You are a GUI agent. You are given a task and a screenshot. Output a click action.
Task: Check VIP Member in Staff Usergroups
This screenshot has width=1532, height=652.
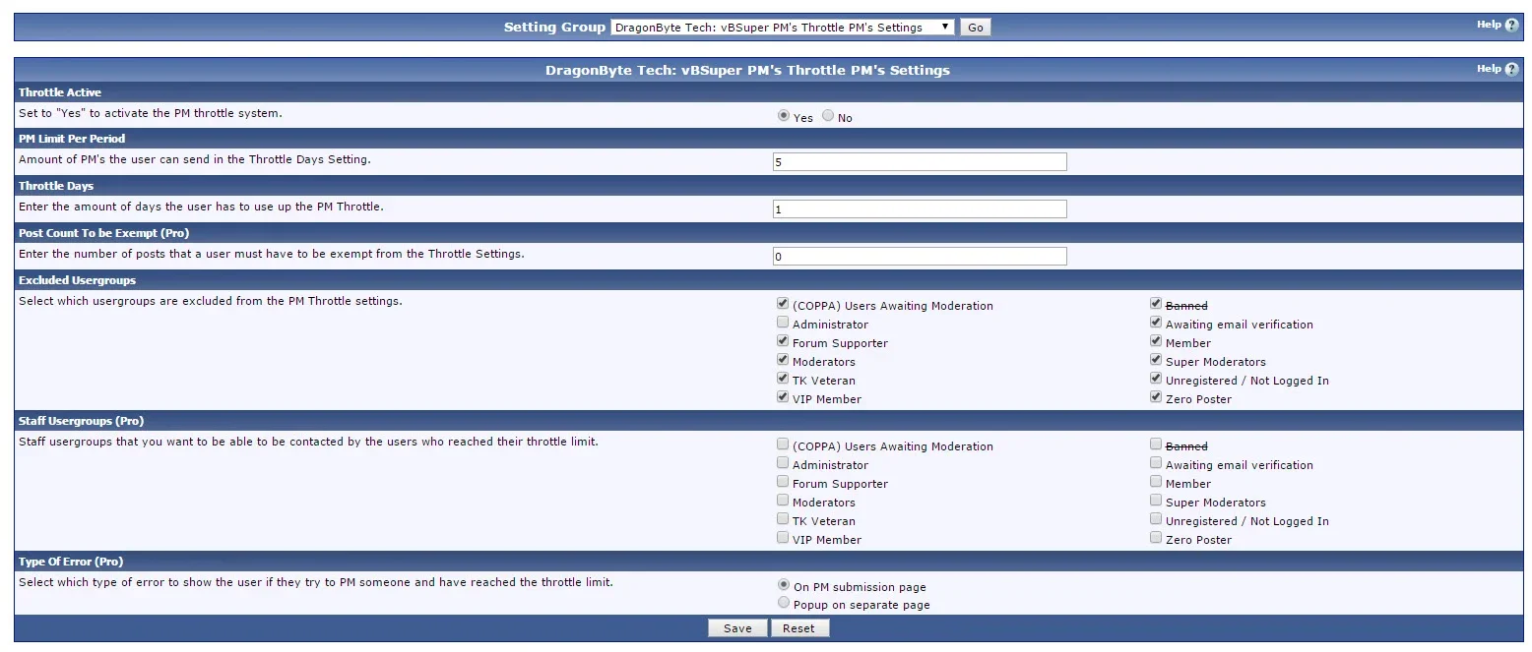783,538
